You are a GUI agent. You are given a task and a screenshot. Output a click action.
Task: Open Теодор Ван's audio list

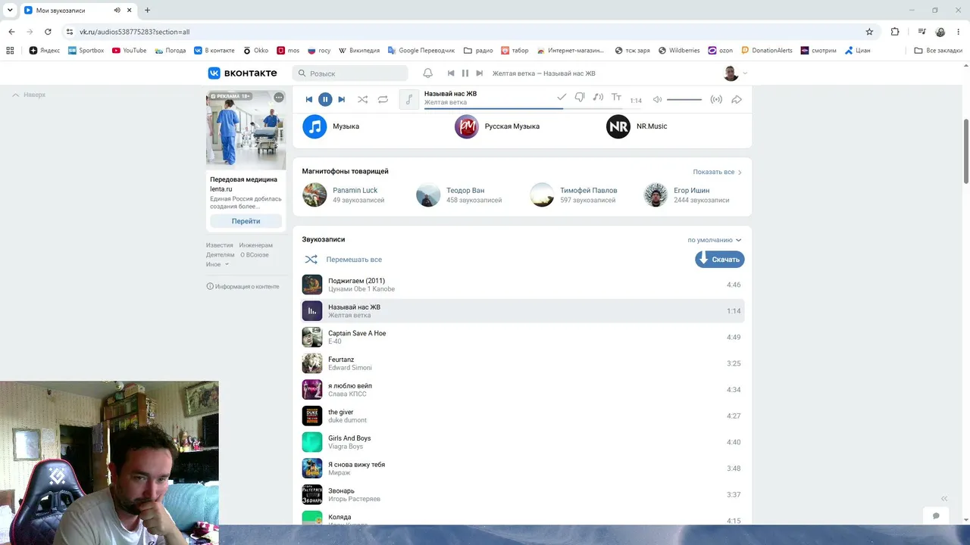point(465,190)
